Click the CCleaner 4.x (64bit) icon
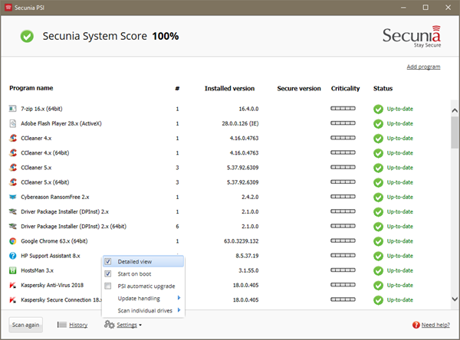Viewport: 460px width, 340px height. [12, 152]
